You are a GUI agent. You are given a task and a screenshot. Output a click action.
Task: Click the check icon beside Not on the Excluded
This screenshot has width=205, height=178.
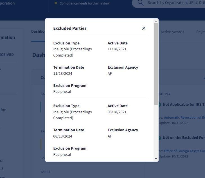tap(159, 138)
